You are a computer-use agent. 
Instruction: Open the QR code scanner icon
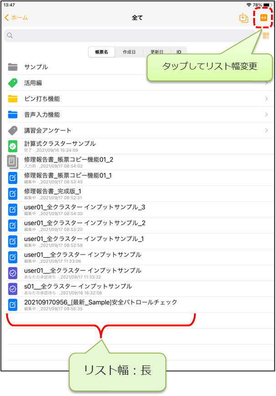tap(266, 36)
